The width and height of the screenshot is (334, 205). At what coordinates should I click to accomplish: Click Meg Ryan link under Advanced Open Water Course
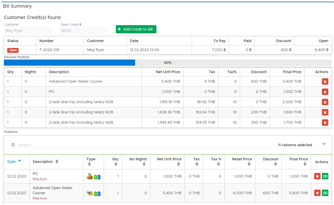[x=40, y=198]
